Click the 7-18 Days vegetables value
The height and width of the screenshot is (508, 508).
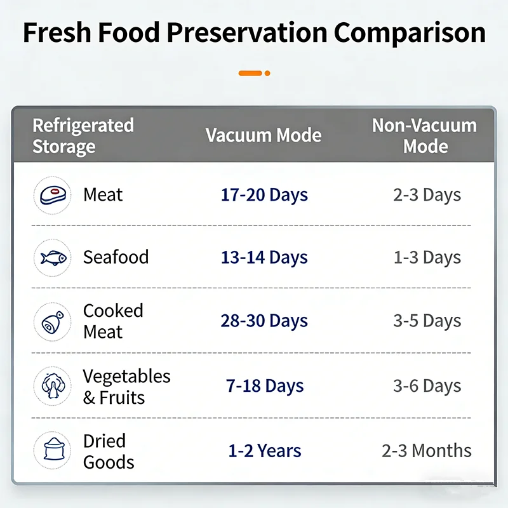click(x=265, y=386)
